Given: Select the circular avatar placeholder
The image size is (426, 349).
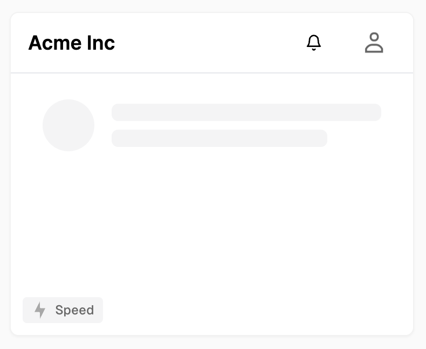Looking at the screenshot, I should point(68,125).
